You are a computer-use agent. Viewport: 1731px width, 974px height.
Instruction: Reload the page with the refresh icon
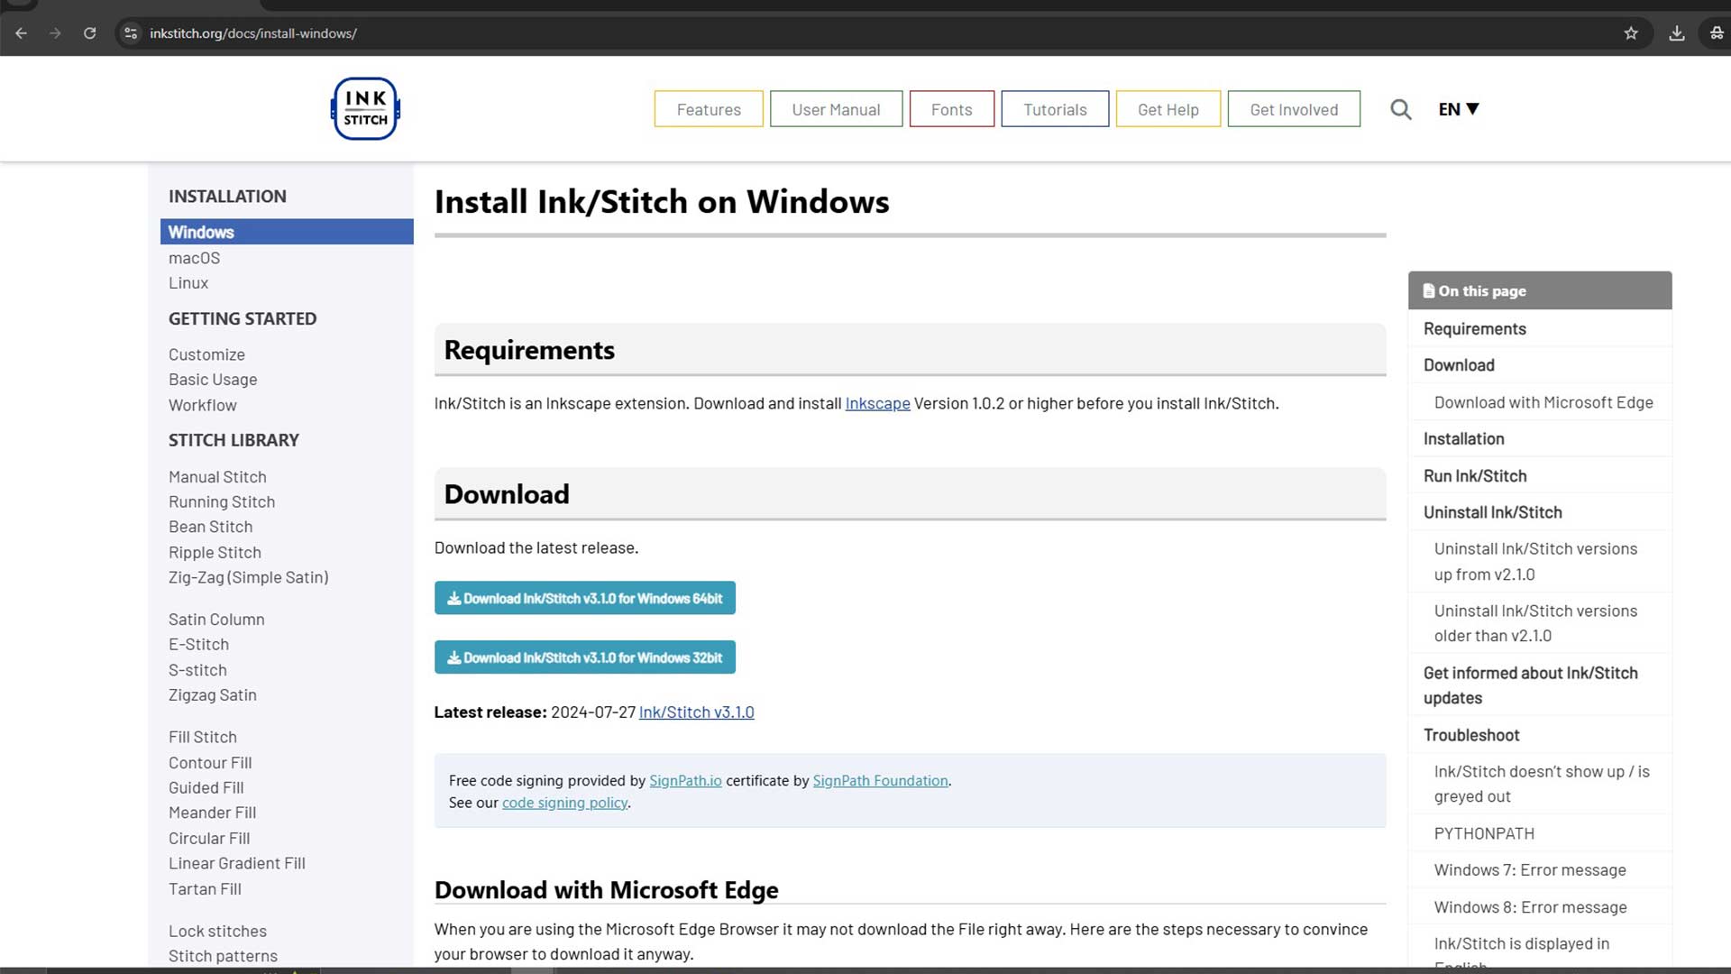tap(89, 33)
